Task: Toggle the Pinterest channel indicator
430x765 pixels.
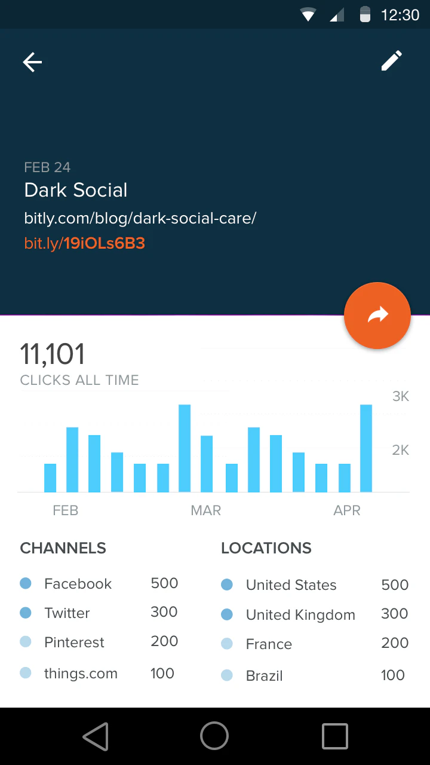Action: tap(26, 642)
